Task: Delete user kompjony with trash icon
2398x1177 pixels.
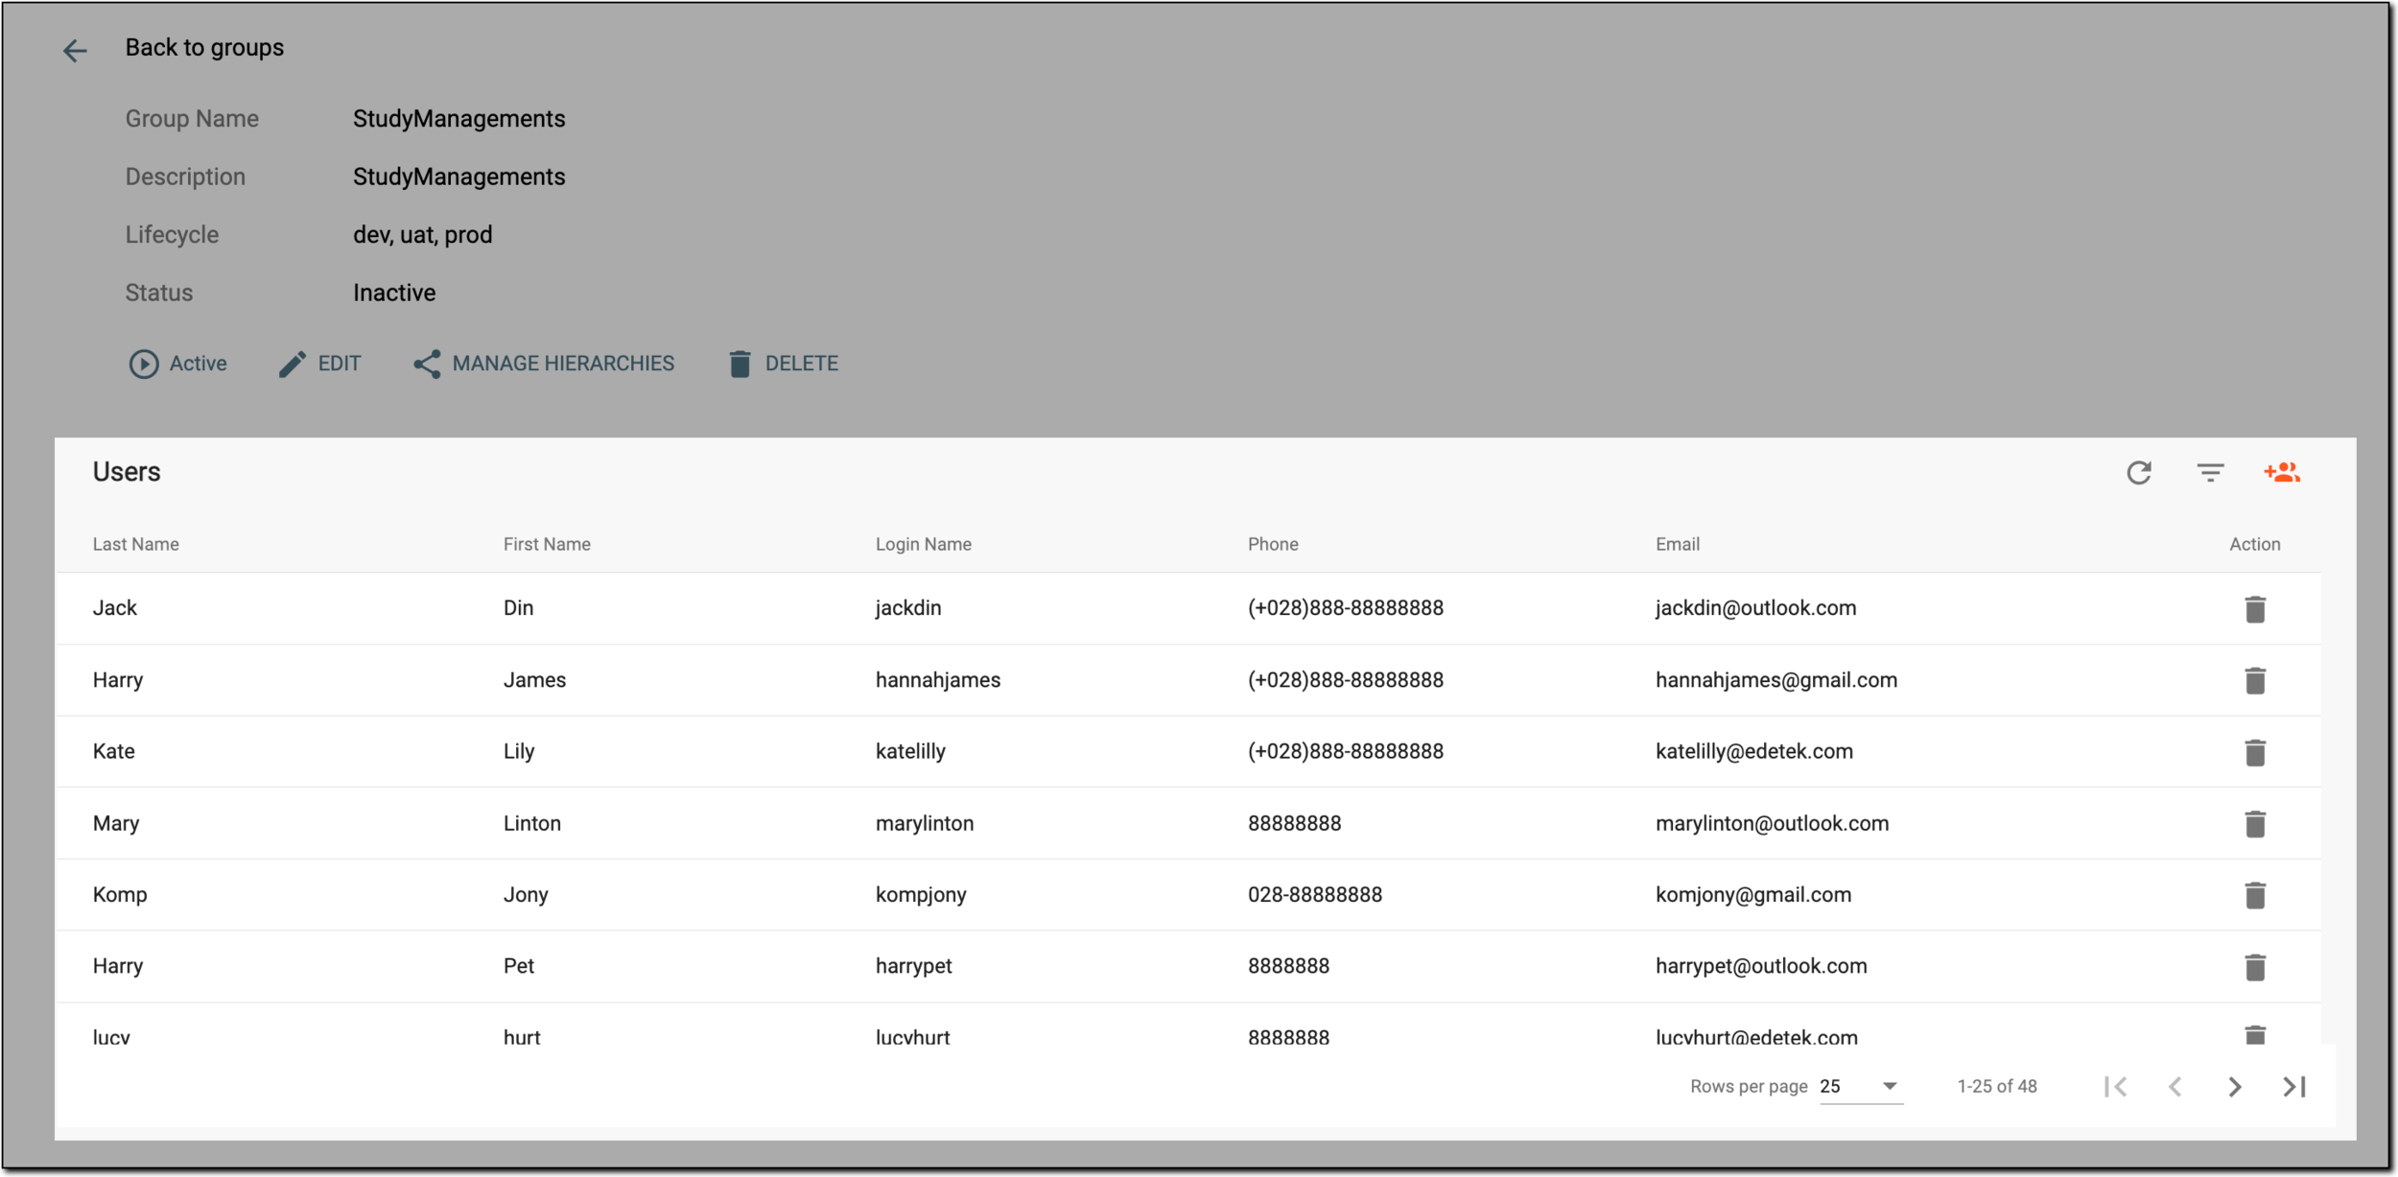Action: click(2255, 895)
